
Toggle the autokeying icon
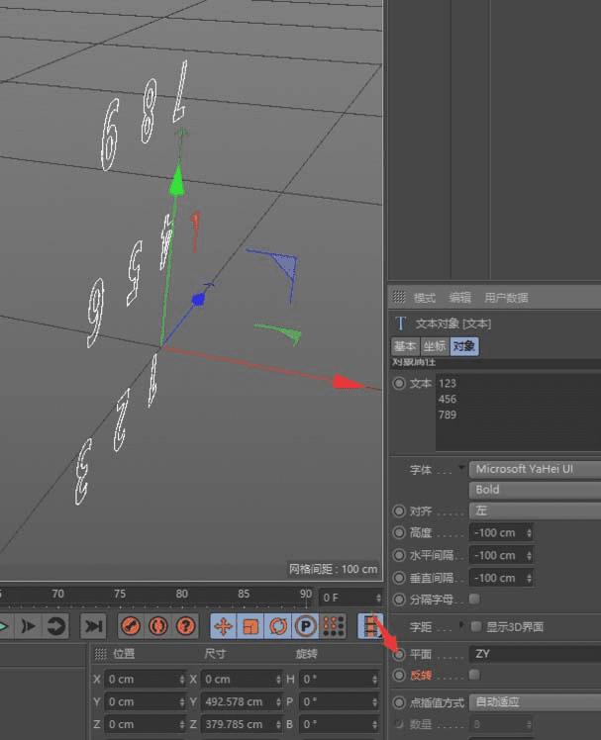[x=157, y=626]
